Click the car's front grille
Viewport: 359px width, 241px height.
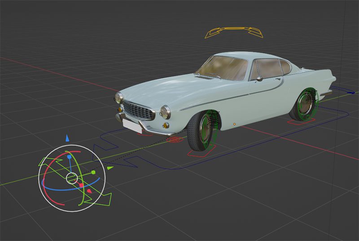click(139, 111)
